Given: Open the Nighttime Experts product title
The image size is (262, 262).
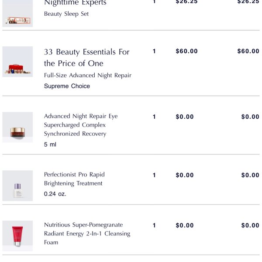Looking at the screenshot, I should point(75,3).
